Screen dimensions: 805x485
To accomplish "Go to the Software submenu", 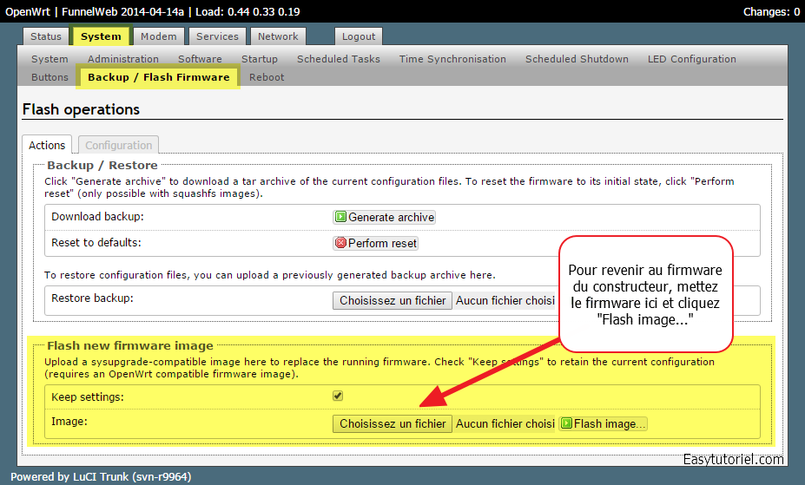I will (x=200, y=59).
